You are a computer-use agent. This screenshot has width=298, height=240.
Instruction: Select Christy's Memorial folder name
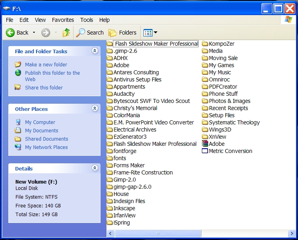pyautogui.click(x=135, y=108)
